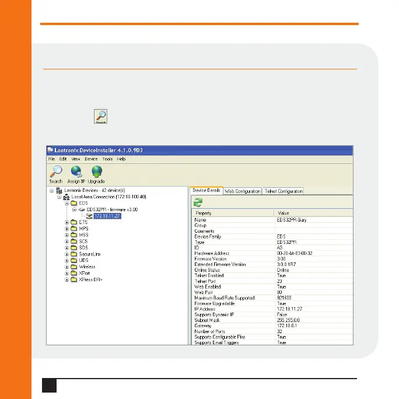Collapse the Local Area Connection node

tap(59, 197)
